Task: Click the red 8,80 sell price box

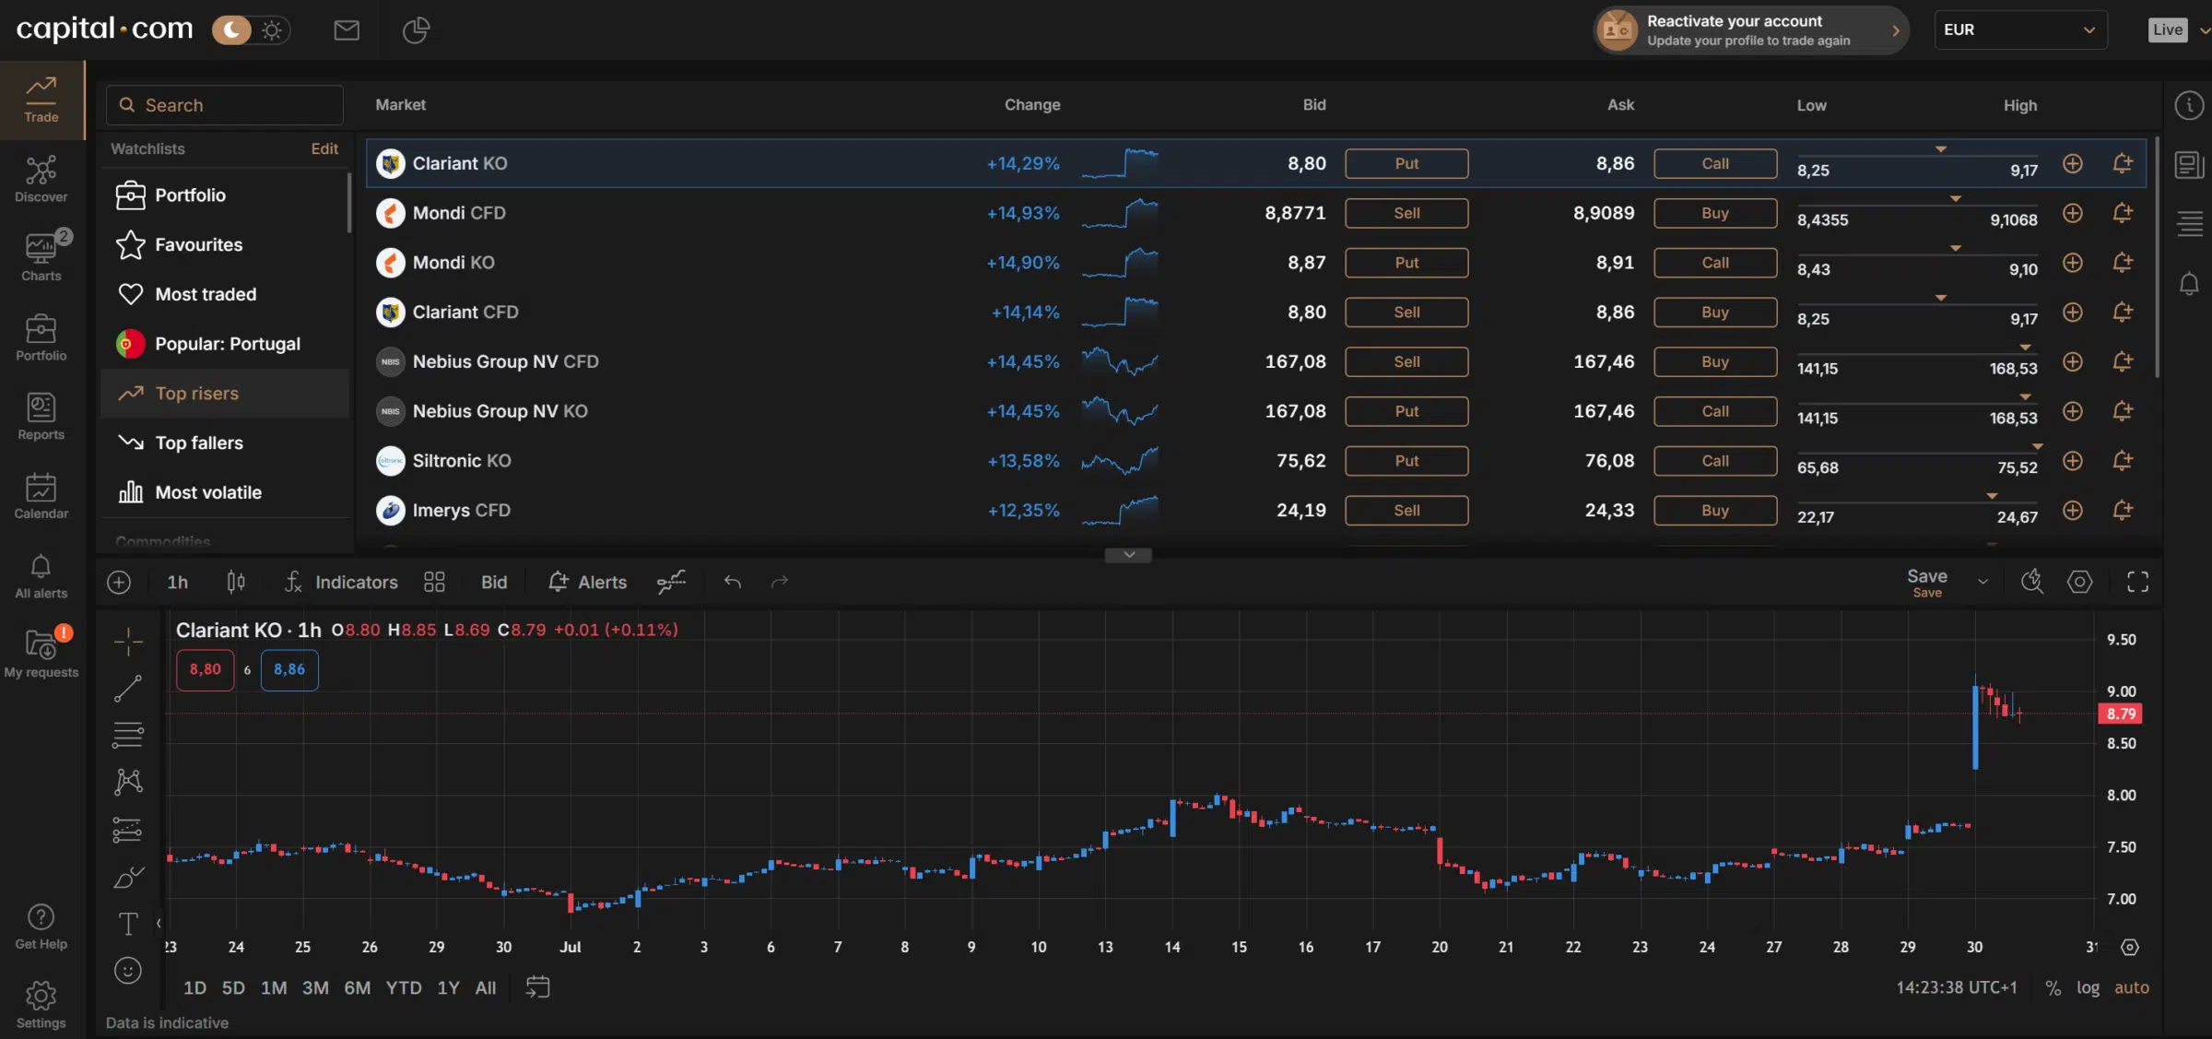Action: (x=206, y=669)
